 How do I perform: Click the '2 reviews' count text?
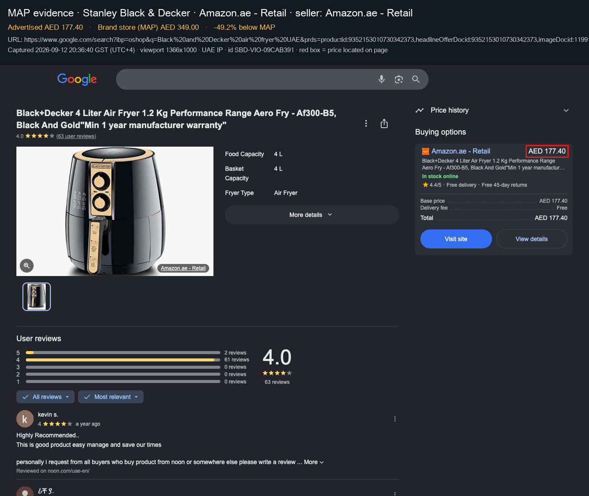[x=235, y=353]
